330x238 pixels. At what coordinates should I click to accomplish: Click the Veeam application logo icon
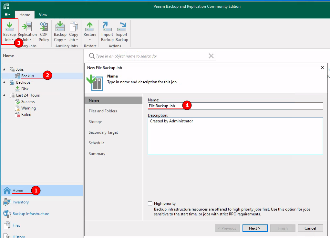6,6
